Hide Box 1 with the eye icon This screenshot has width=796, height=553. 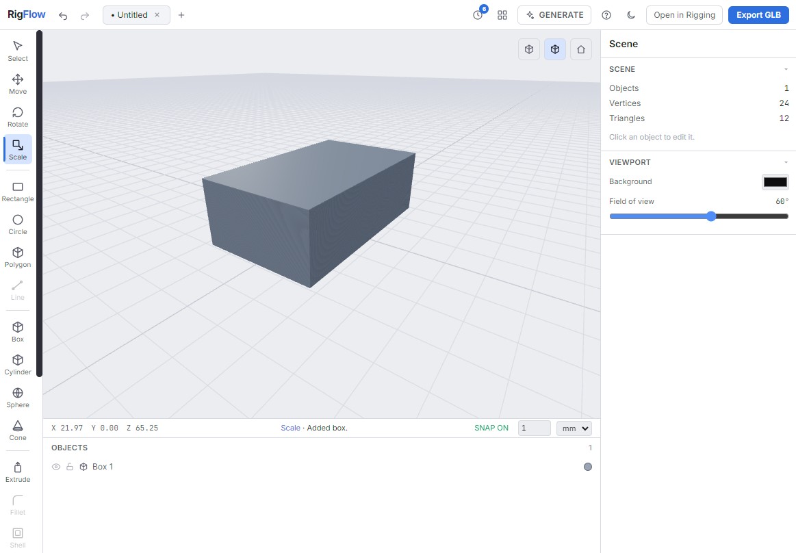point(56,467)
